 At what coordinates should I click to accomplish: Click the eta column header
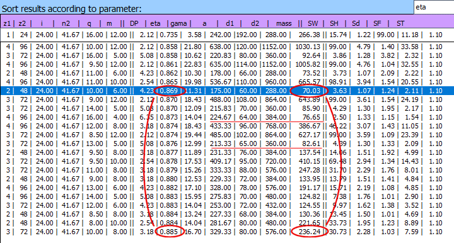(x=155, y=23)
